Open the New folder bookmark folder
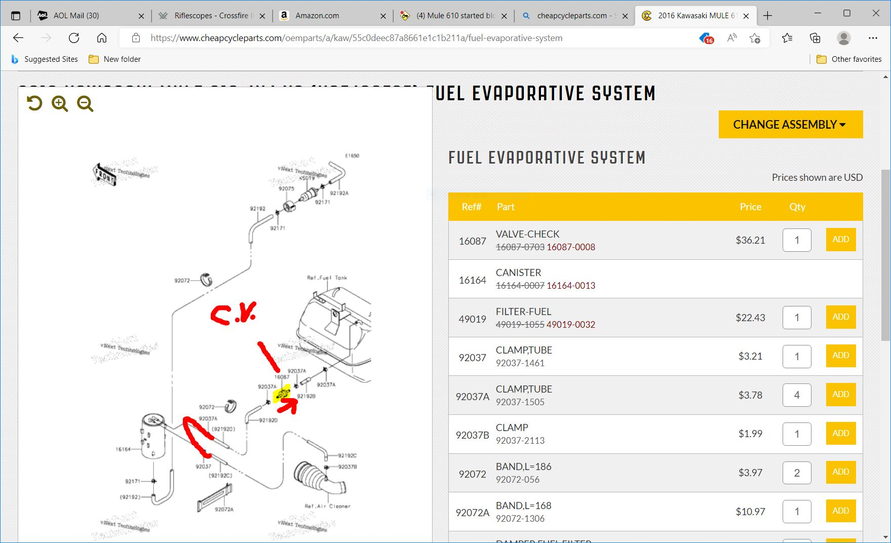 click(114, 59)
